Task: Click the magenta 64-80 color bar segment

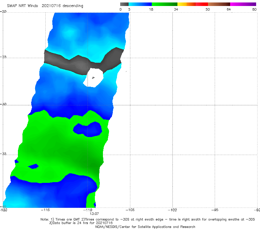Action: tap(243, 4)
